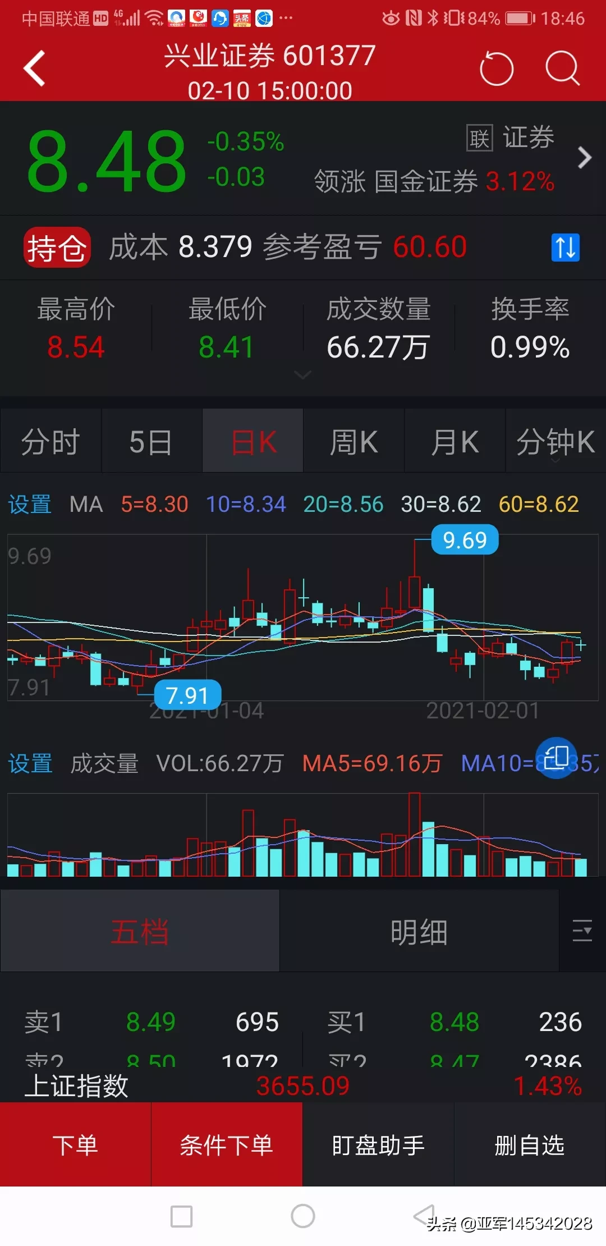Open sector details chevron next to 证券
Image resolution: width=606 pixels, height=1246 pixels.
(584, 158)
